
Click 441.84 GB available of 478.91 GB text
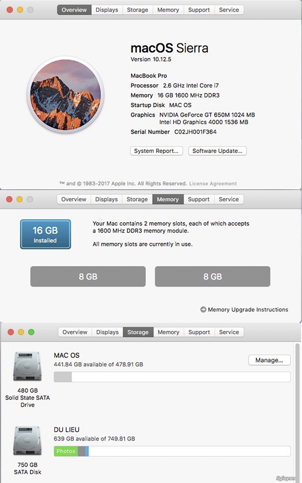99,365
